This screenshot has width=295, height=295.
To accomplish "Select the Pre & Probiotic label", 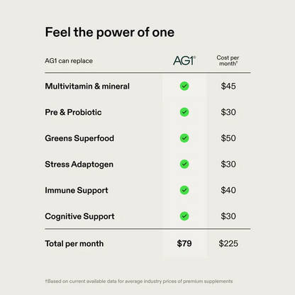I will (x=73, y=112).
